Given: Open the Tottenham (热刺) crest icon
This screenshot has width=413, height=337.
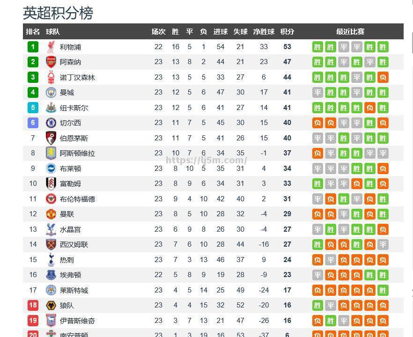Looking at the screenshot, I should tap(51, 260).
